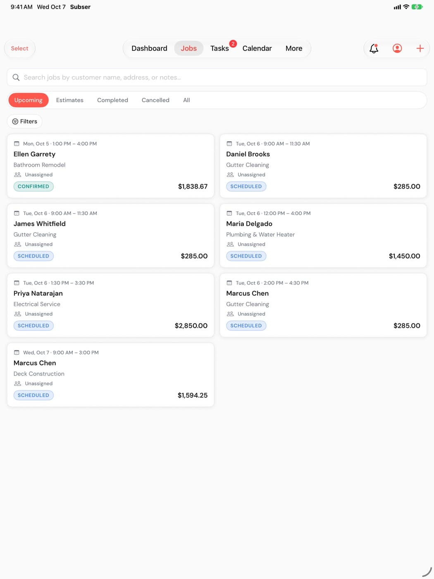Open the Dashboard tab
The image size is (434, 579).
[149, 48]
